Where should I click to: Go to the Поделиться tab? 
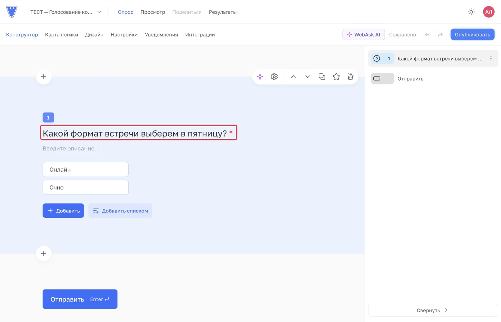[x=187, y=12]
